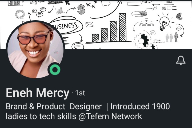192x128 pixels.
Task: Click the notification bell icon
Action: pos(181,60)
